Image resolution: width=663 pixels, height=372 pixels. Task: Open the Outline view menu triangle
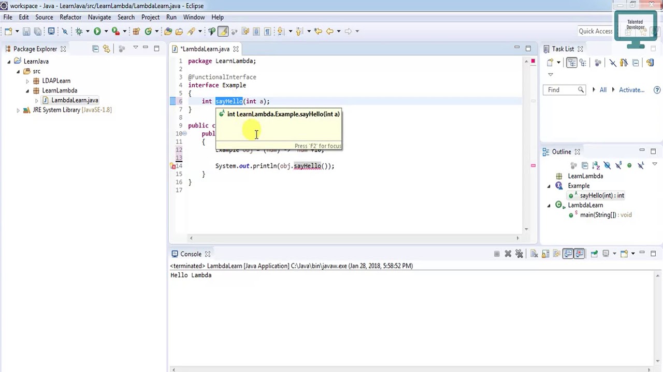point(654,164)
